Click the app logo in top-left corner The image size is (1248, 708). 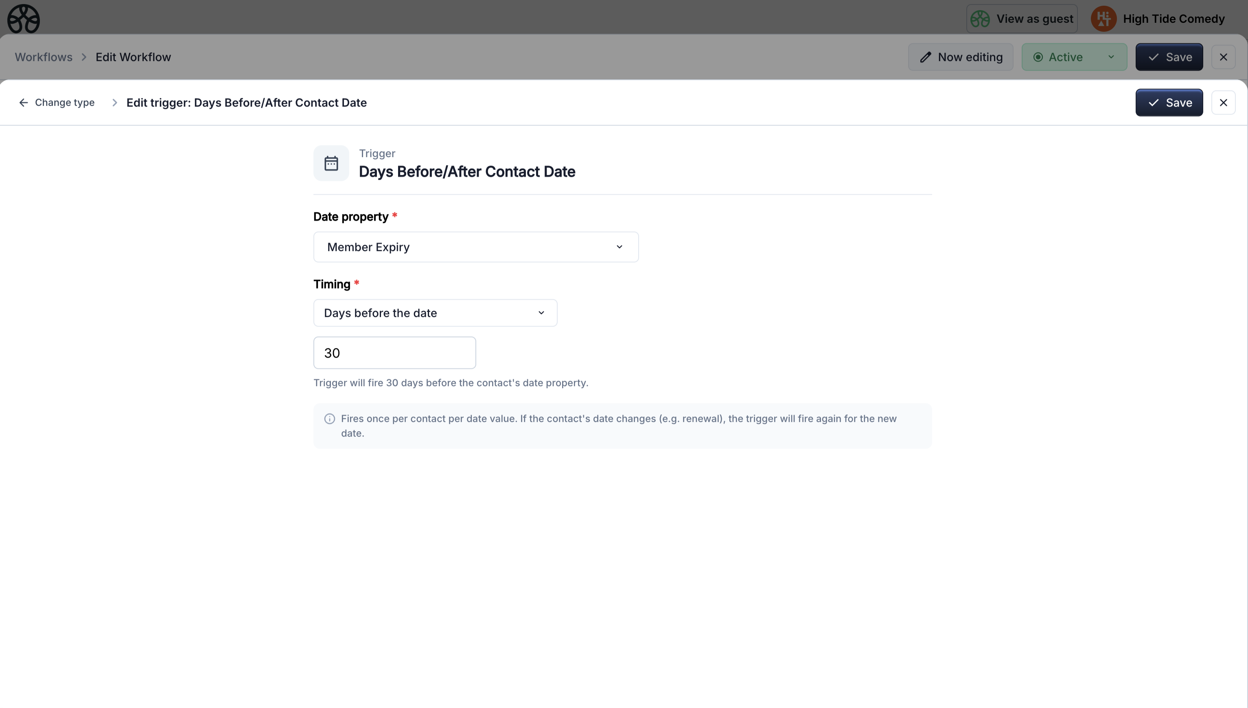pos(23,19)
